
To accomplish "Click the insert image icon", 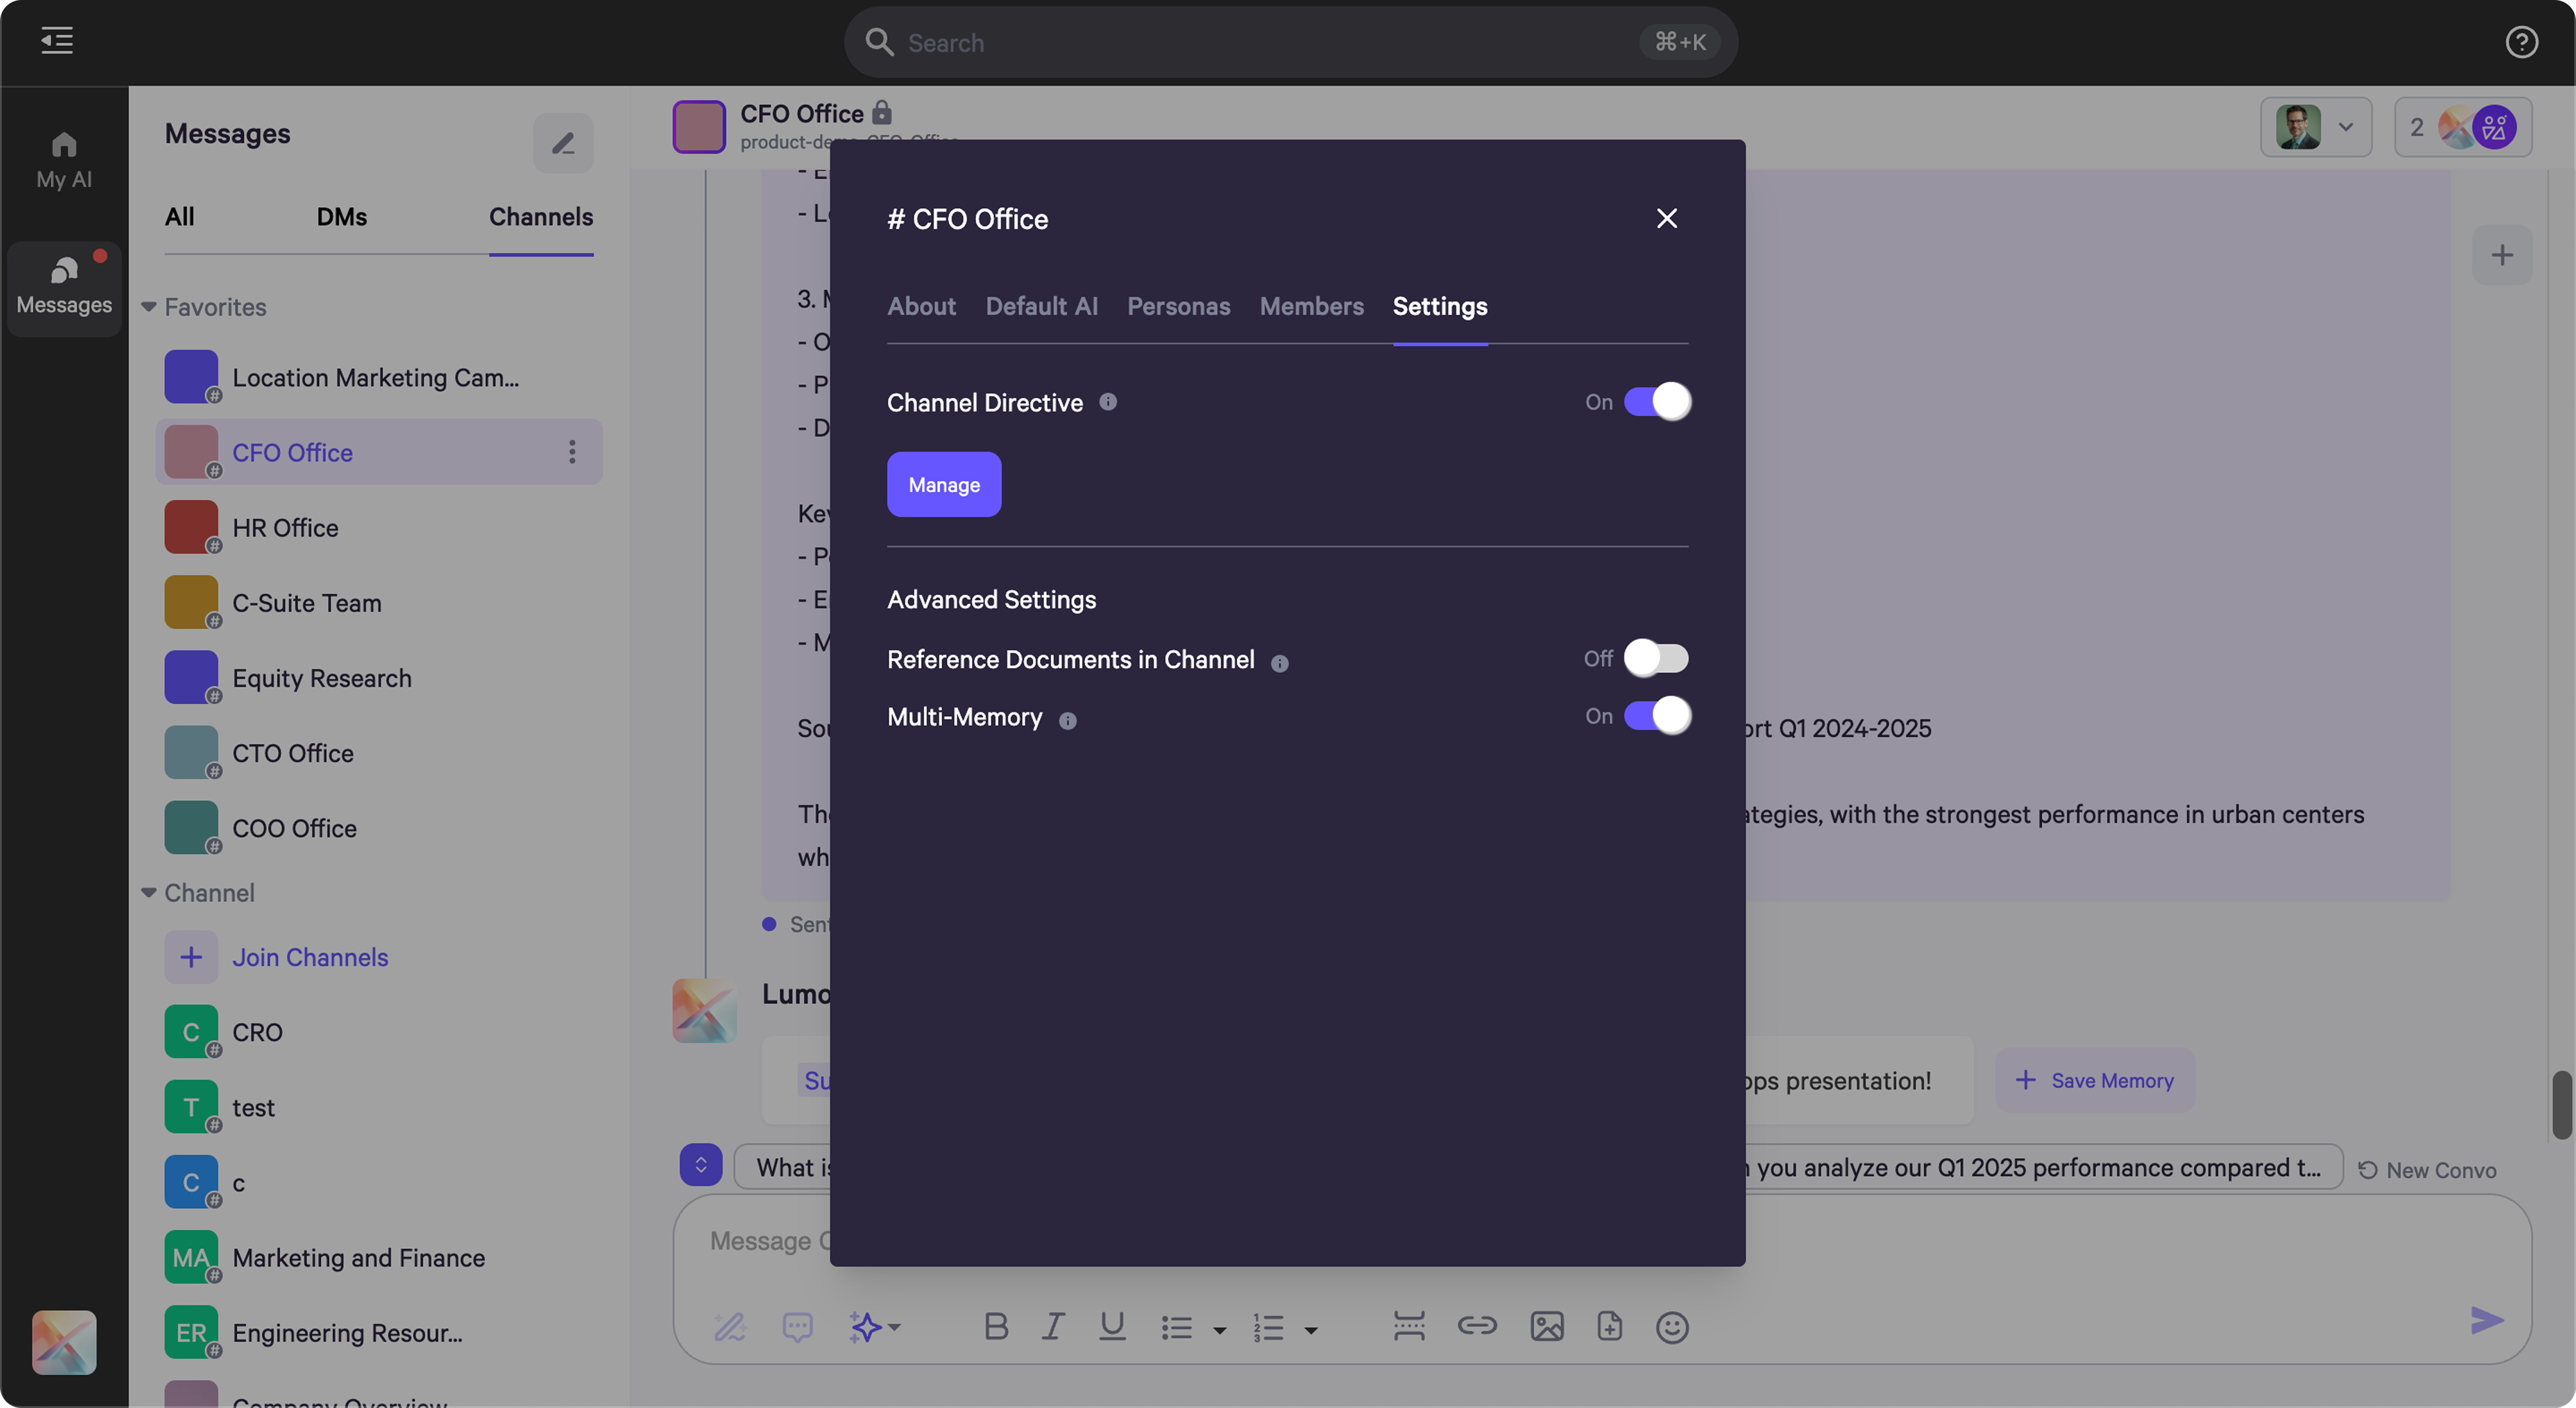I will pos(1546,1327).
